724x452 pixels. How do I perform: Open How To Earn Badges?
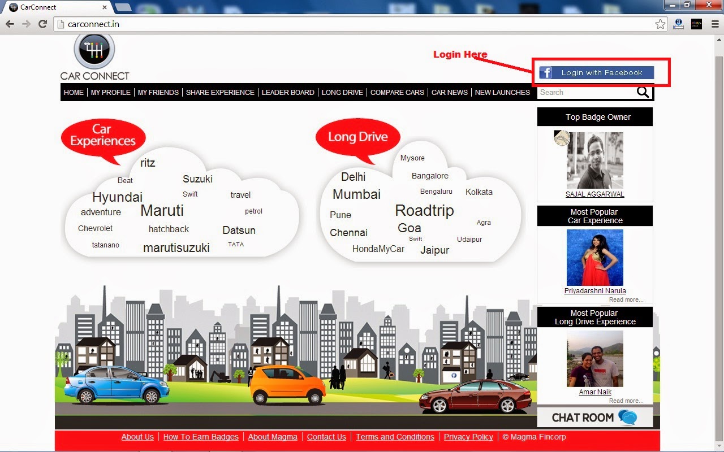(201, 437)
